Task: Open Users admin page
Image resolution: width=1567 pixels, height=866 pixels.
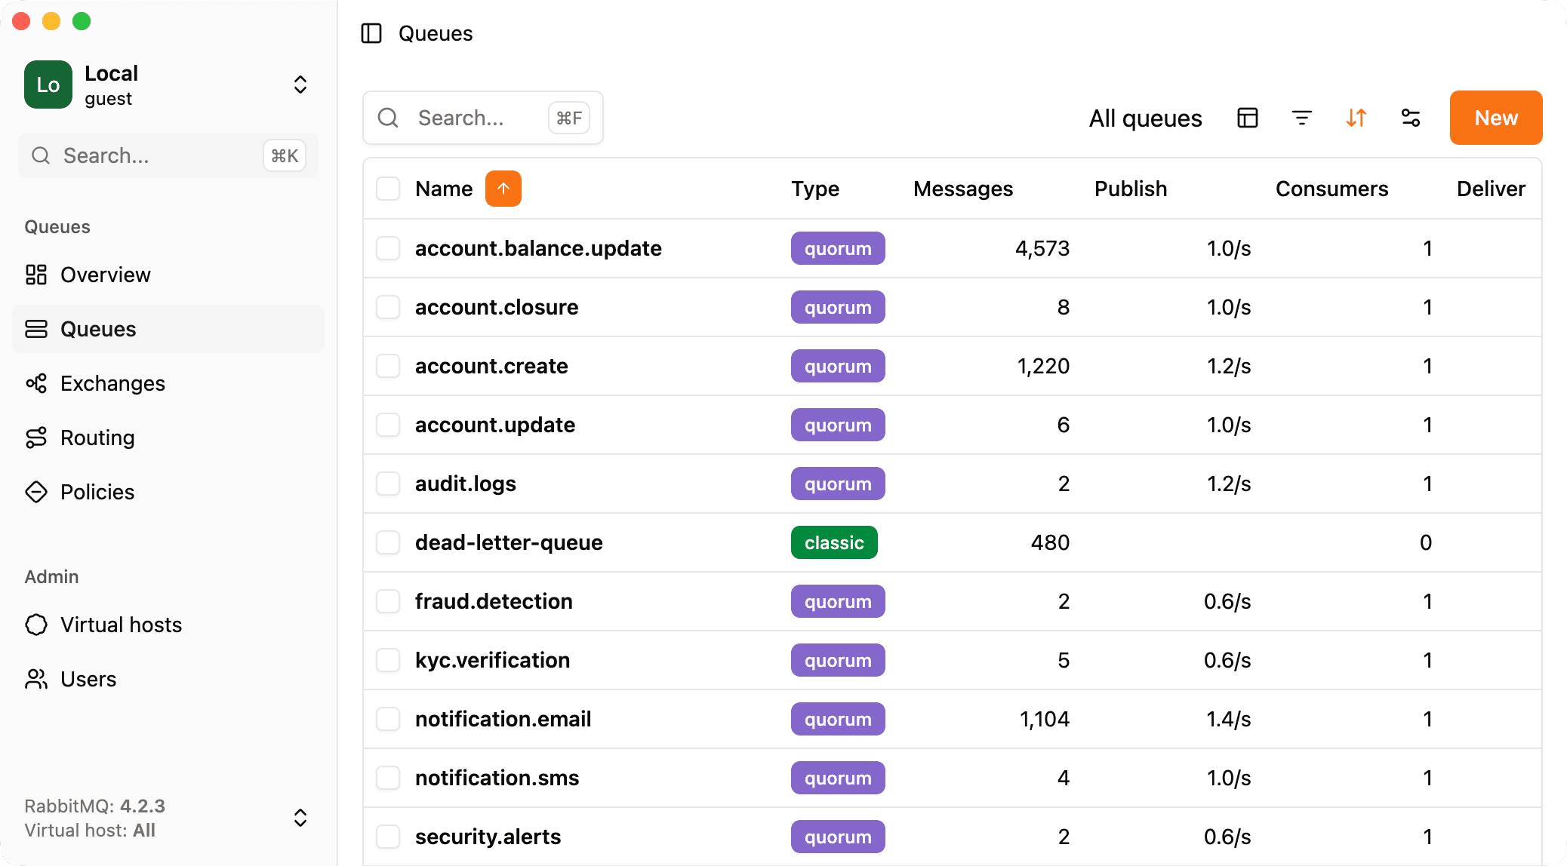Action: (168, 679)
